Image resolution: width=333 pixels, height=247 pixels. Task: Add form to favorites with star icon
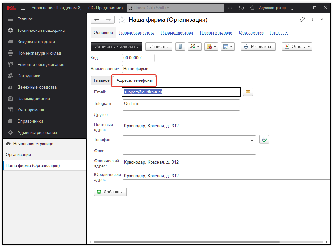pyautogui.click(x=122, y=20)
